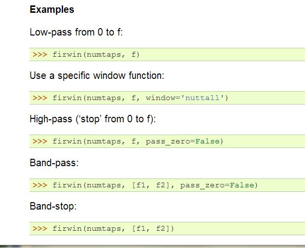Click the >>> prompt of the low-pass example
The width and height of the screenshot is (305, 248).
point(40,54)
